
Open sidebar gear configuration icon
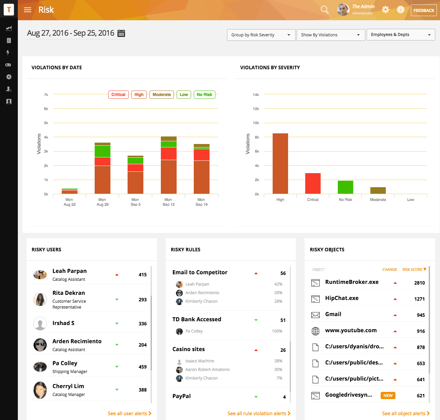9,77
